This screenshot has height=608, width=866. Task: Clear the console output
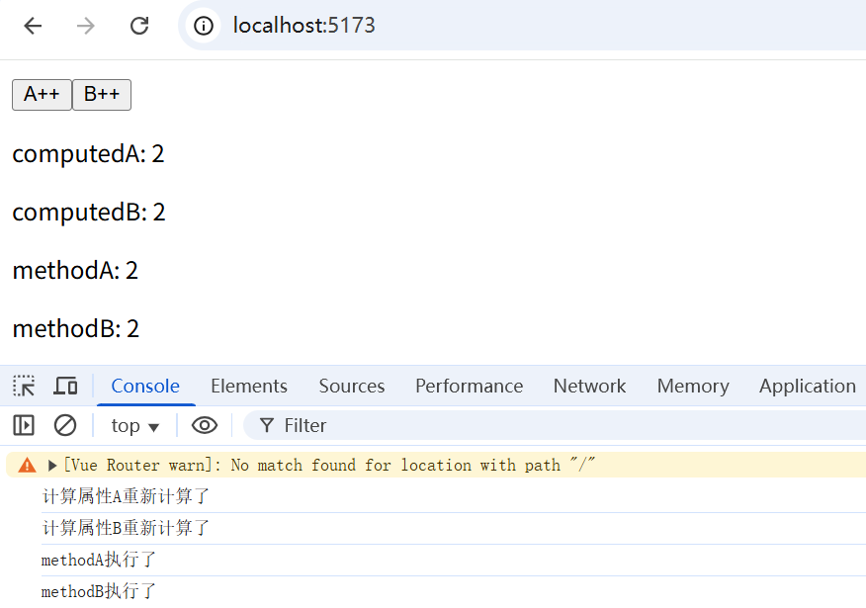pos(65,425)
